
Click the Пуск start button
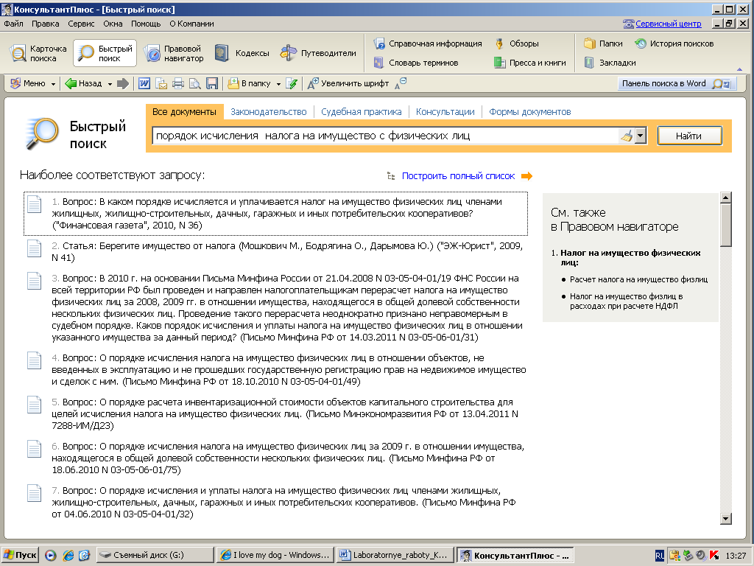click(x=19, y=555)
